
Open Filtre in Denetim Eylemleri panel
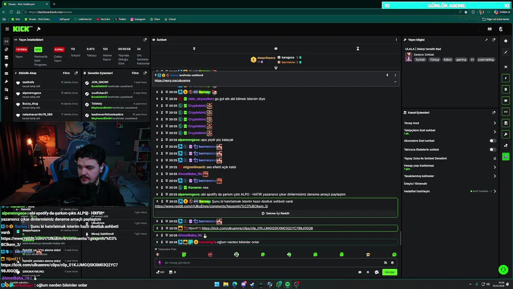tap(135, 73)
